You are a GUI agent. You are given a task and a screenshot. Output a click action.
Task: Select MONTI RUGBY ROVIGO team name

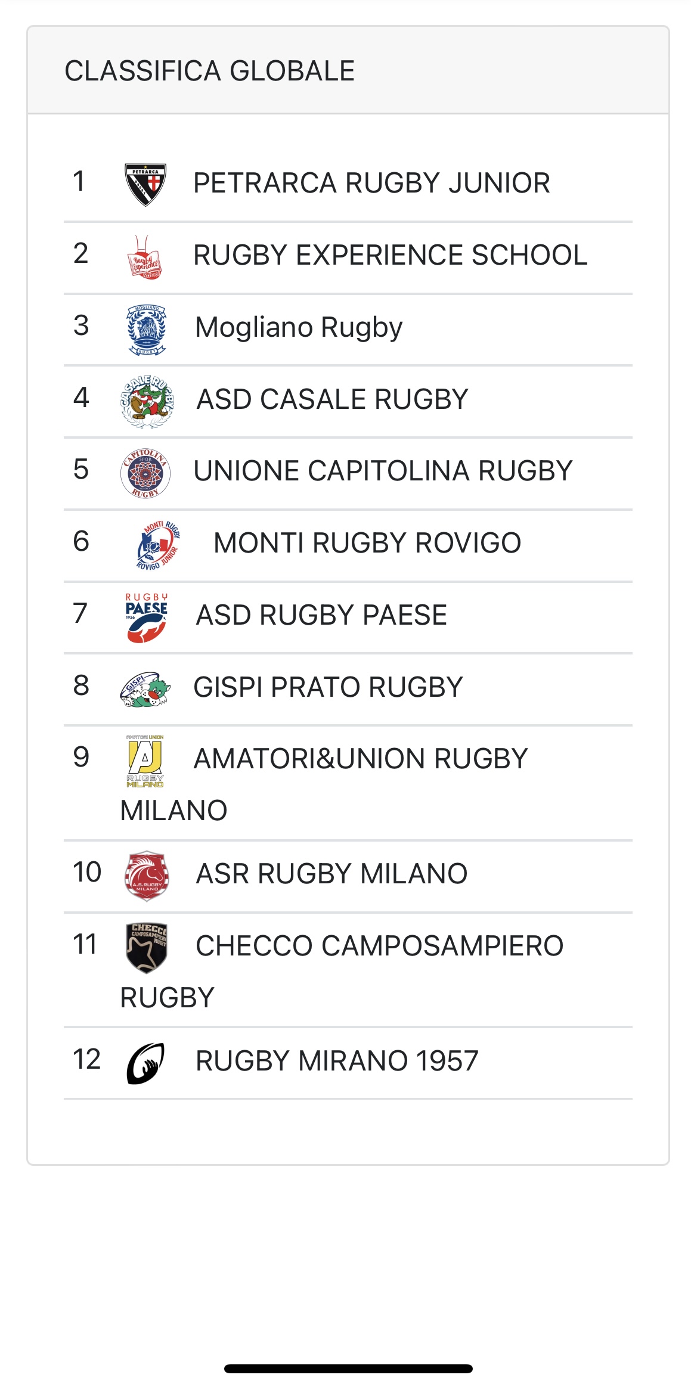point(367,543)
